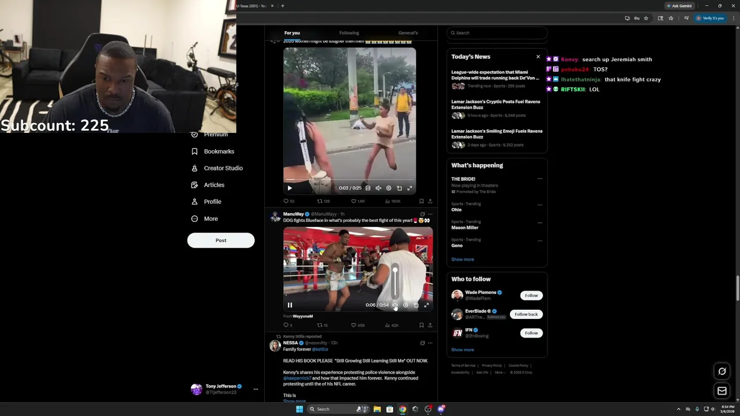This screenshot has height=416, width=740.
Task: Dismiss the Today's News panel
Action: (538, 57)
